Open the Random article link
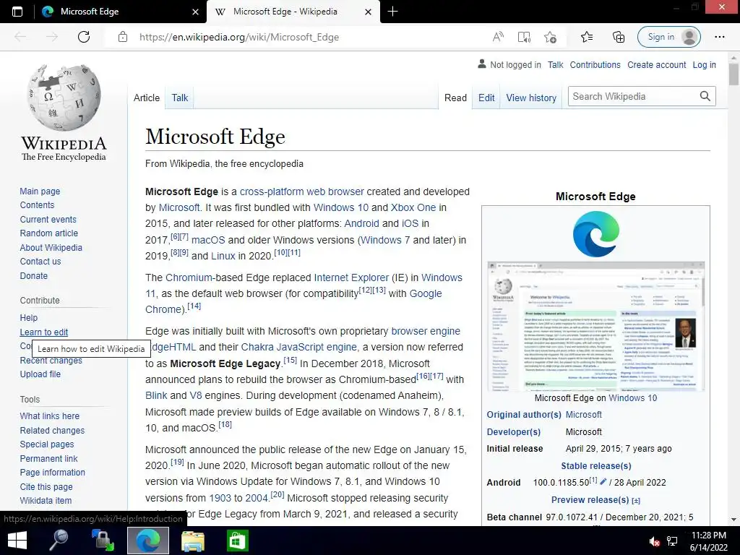 click(49, 233)
